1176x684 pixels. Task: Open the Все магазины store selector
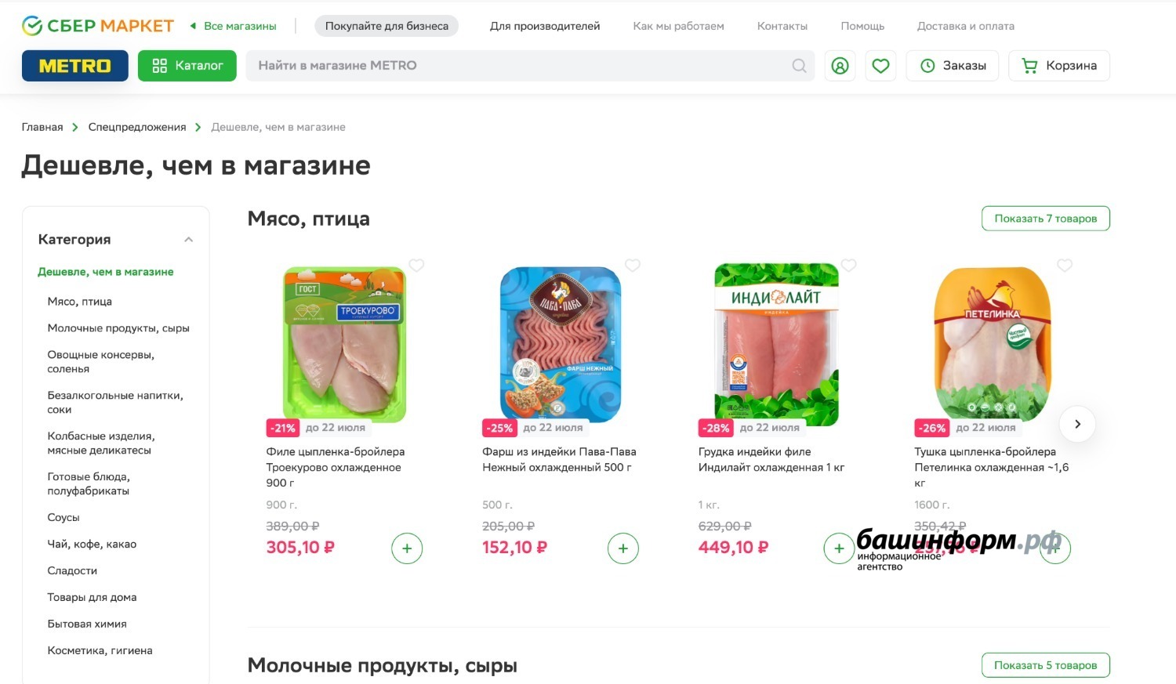click(x=234, y=26)
